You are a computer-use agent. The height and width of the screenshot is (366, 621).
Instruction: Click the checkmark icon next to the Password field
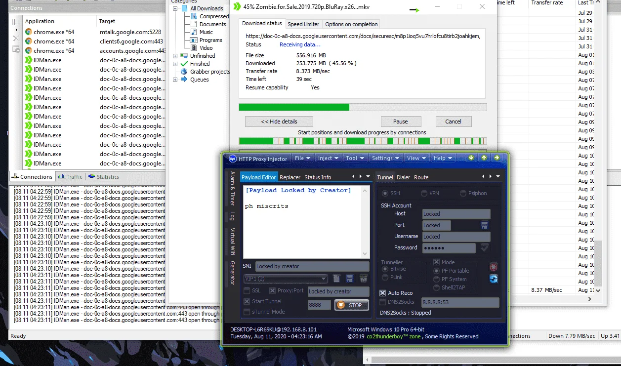click(x=485, y=247)
